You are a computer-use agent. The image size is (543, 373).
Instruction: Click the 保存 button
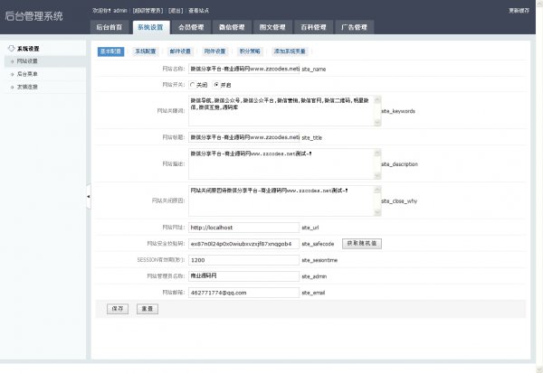click(118, 309)
